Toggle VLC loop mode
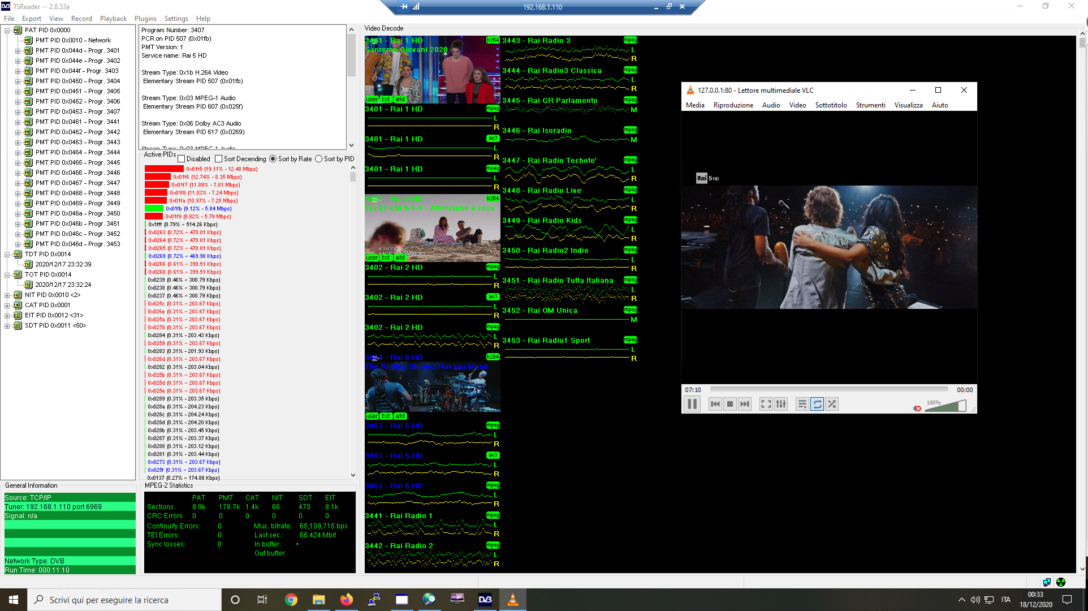The height and width of the screenshot is (611, 1088). (817, 404)
